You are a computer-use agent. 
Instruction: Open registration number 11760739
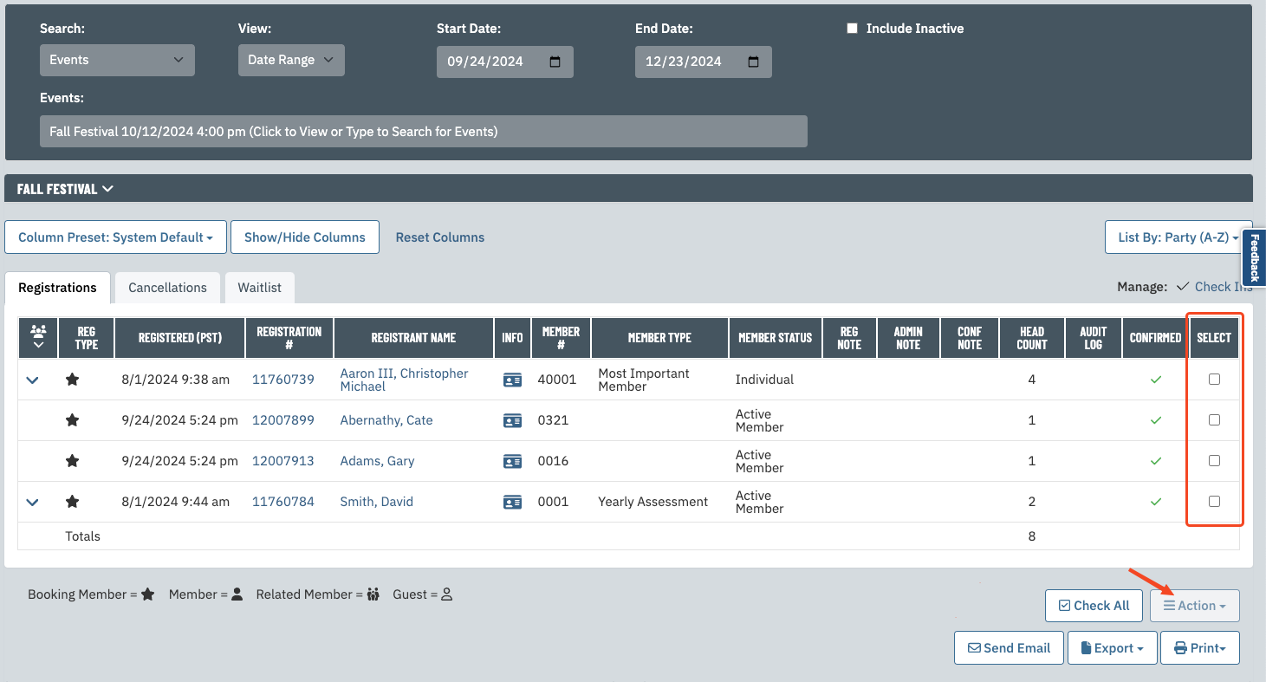[283, 380]
